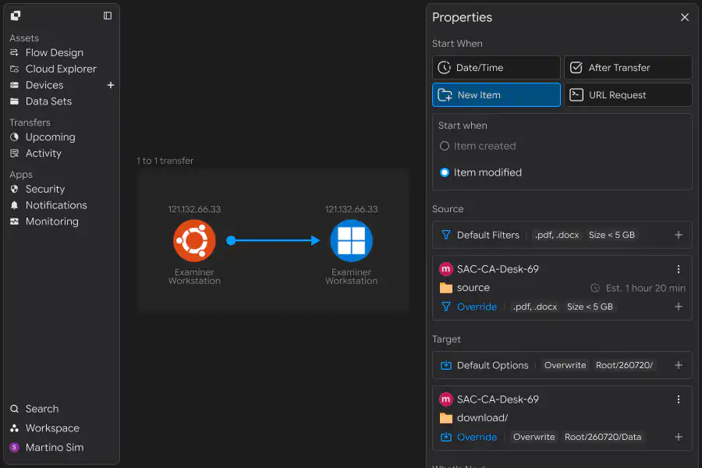702x468 pixels.
Task: Open more options for source SAC-CA-Desk-69
Action: pyautogui.click(x=679, y=269)
